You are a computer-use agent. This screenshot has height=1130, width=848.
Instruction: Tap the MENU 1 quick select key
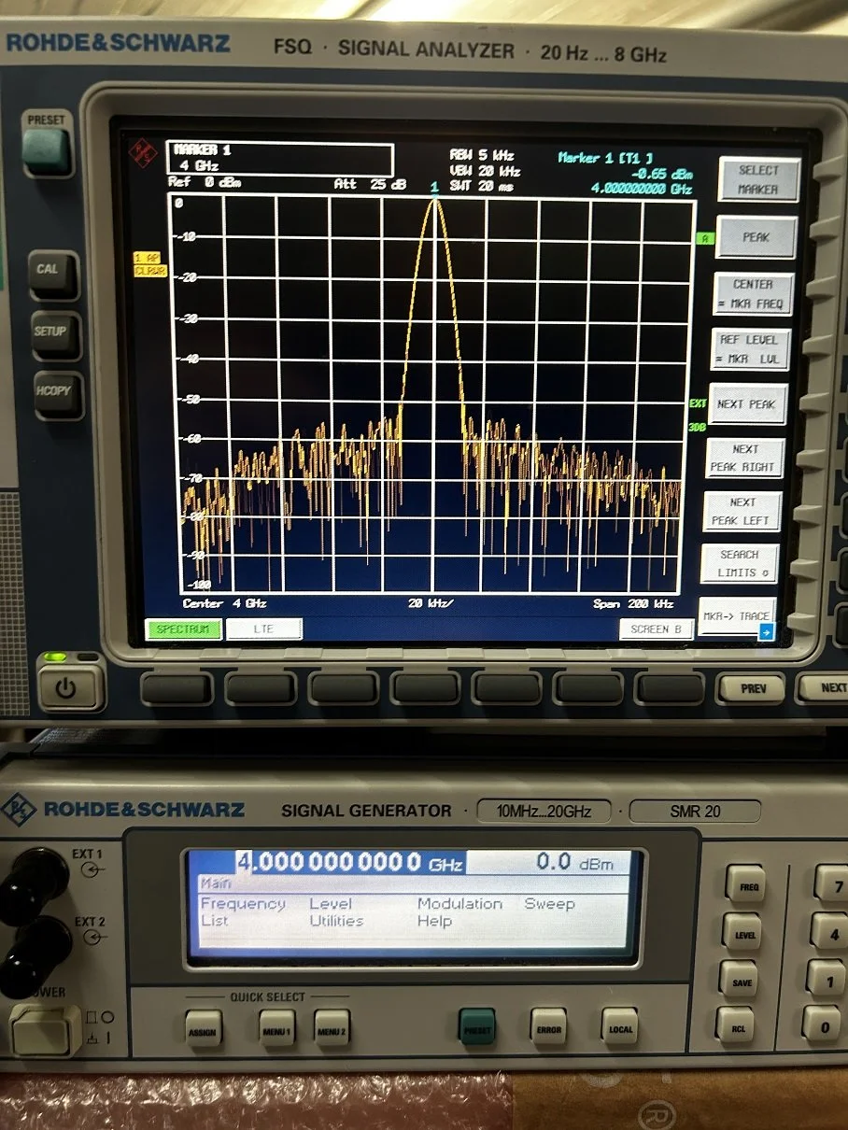(x=276, y=1029)
